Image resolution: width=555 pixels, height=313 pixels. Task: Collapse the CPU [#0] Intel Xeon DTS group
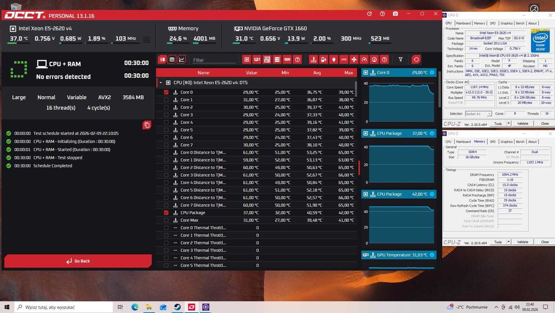click(161, 83)
